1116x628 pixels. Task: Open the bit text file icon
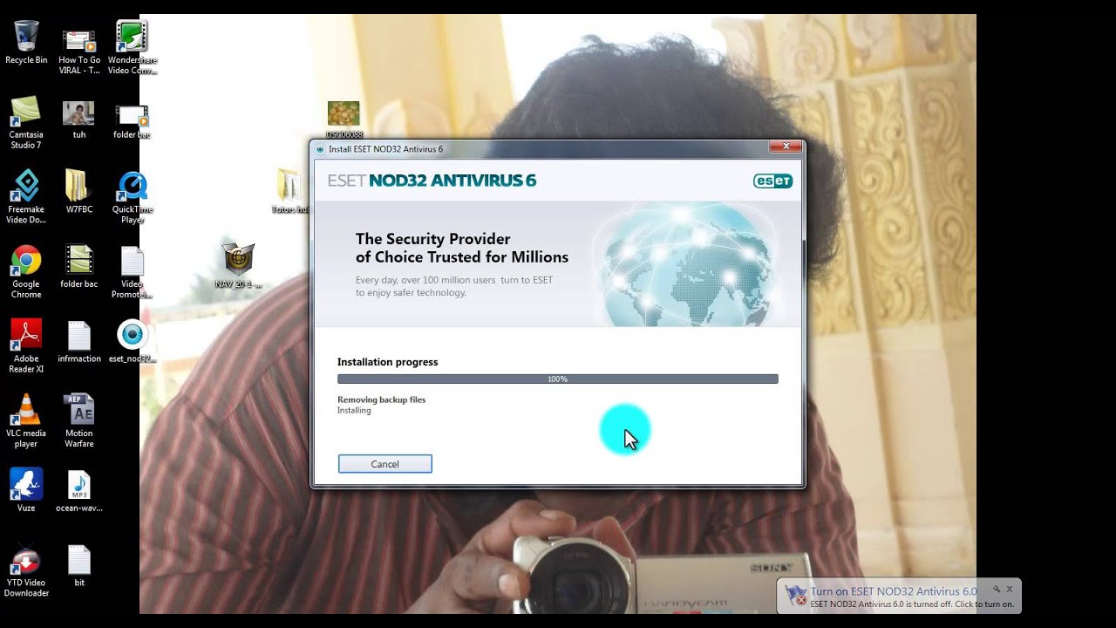pyautogui.click(x=79, y=565)
